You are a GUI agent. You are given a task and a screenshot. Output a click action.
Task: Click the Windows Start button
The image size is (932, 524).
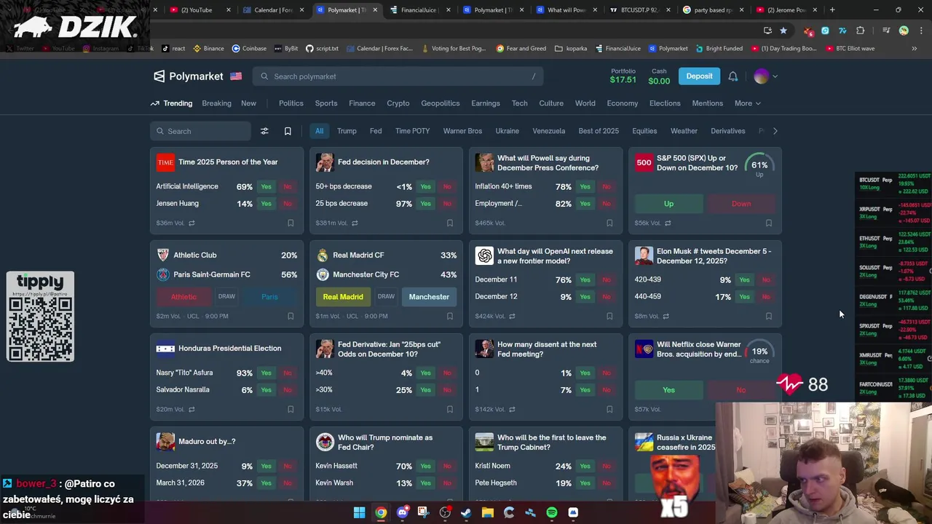click(x=359, y=512)
